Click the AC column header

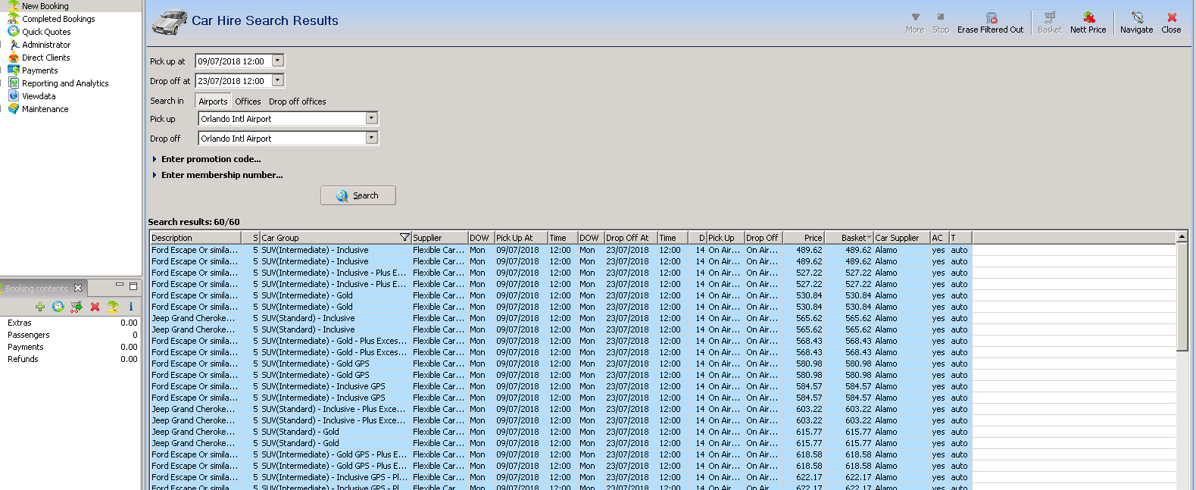(x=939, y=238)
